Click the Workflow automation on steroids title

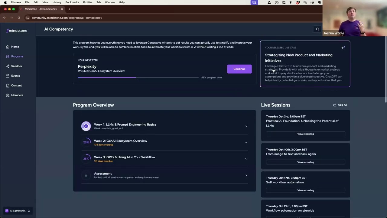tap(290, 210)
